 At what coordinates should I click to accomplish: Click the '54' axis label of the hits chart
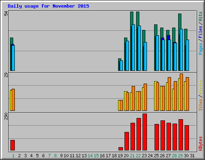6,14
